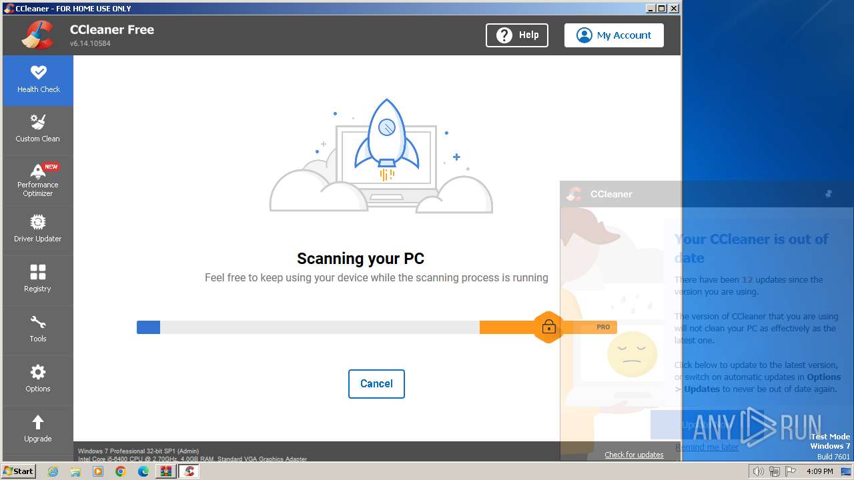Open the Options section
The height and width of the screenshot is (480, 854).
[x=38, y=381]
